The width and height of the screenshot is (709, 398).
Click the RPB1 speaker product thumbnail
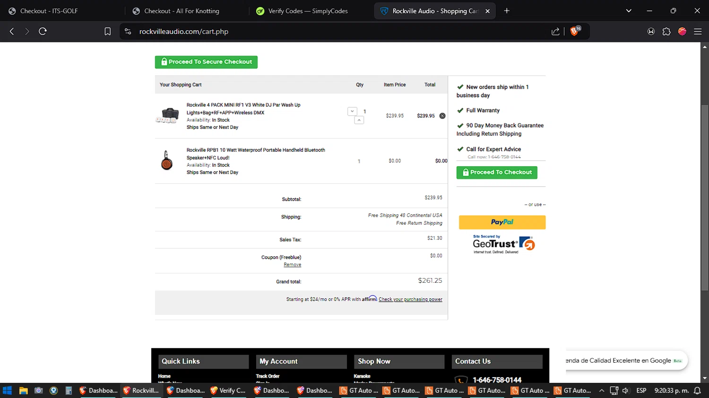pos(166,161)
